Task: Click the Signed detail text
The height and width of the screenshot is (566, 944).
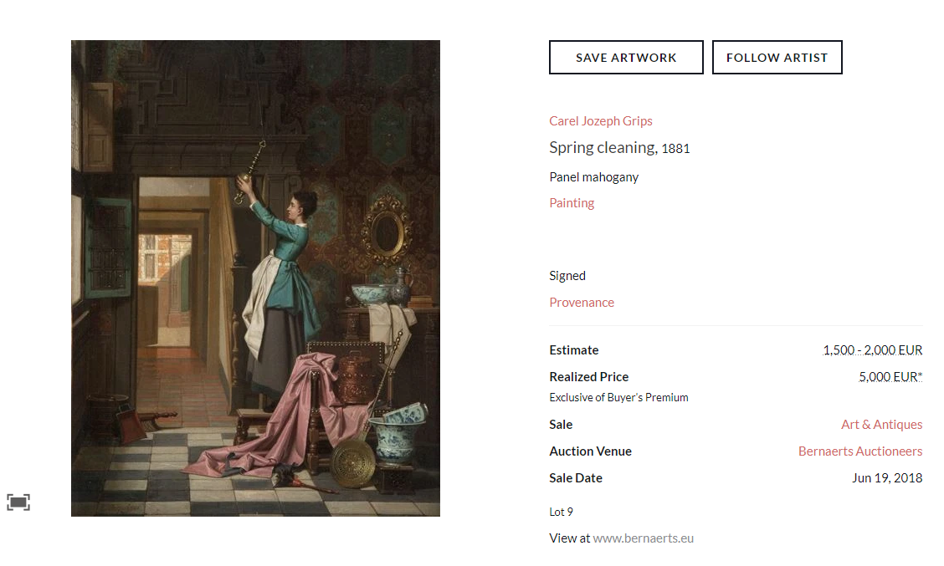Action: [567, 276]
